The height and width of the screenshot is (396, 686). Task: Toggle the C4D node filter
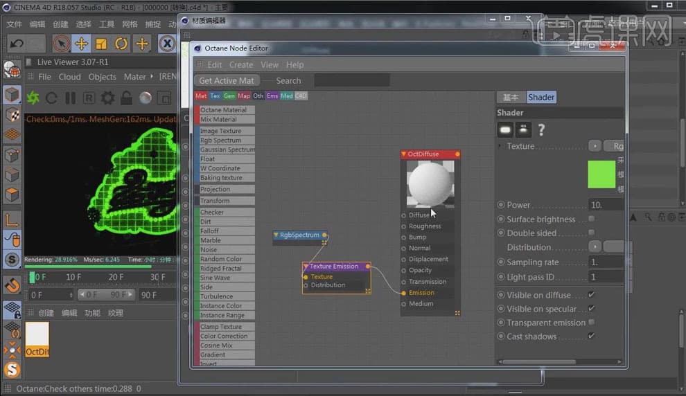301,96
